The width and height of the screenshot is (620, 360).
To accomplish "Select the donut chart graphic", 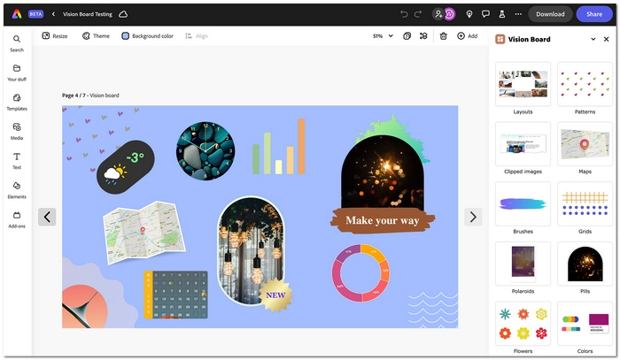I will 360,273.
